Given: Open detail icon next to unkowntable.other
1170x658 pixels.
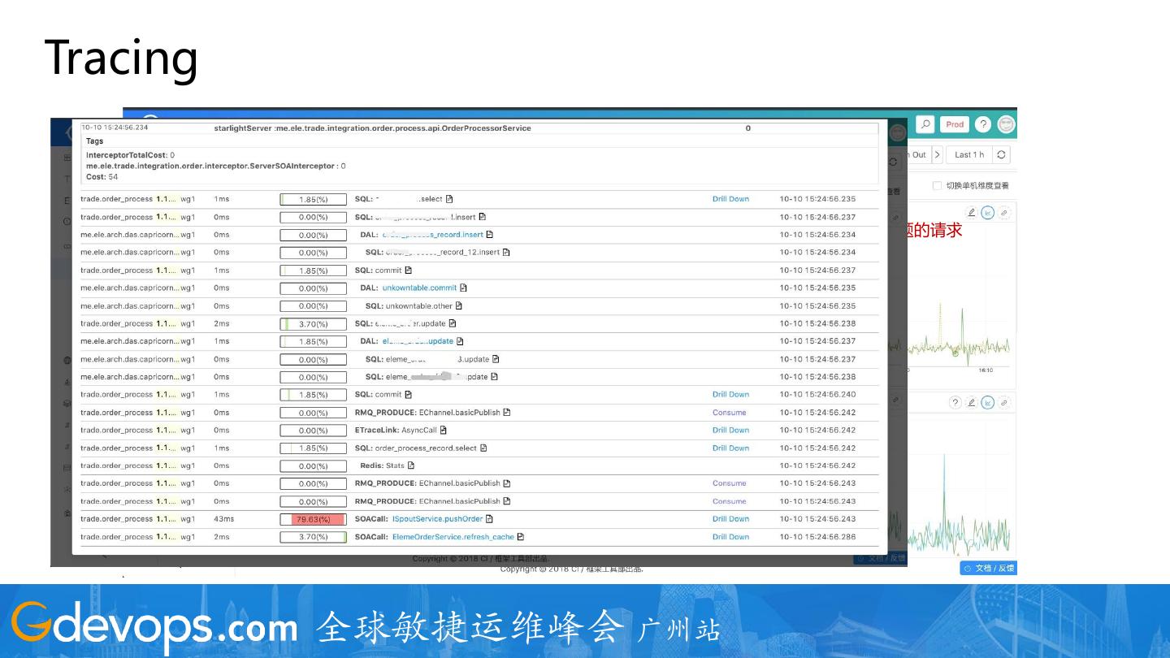Looking at the screenshot, I should click(459, 306).
